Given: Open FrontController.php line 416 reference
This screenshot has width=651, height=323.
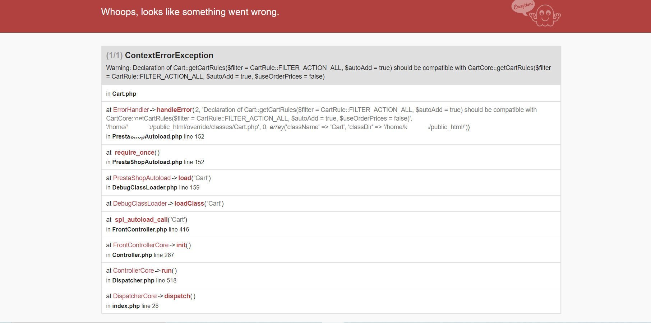Looking at the screenshot, I should (x=139, y=229).
